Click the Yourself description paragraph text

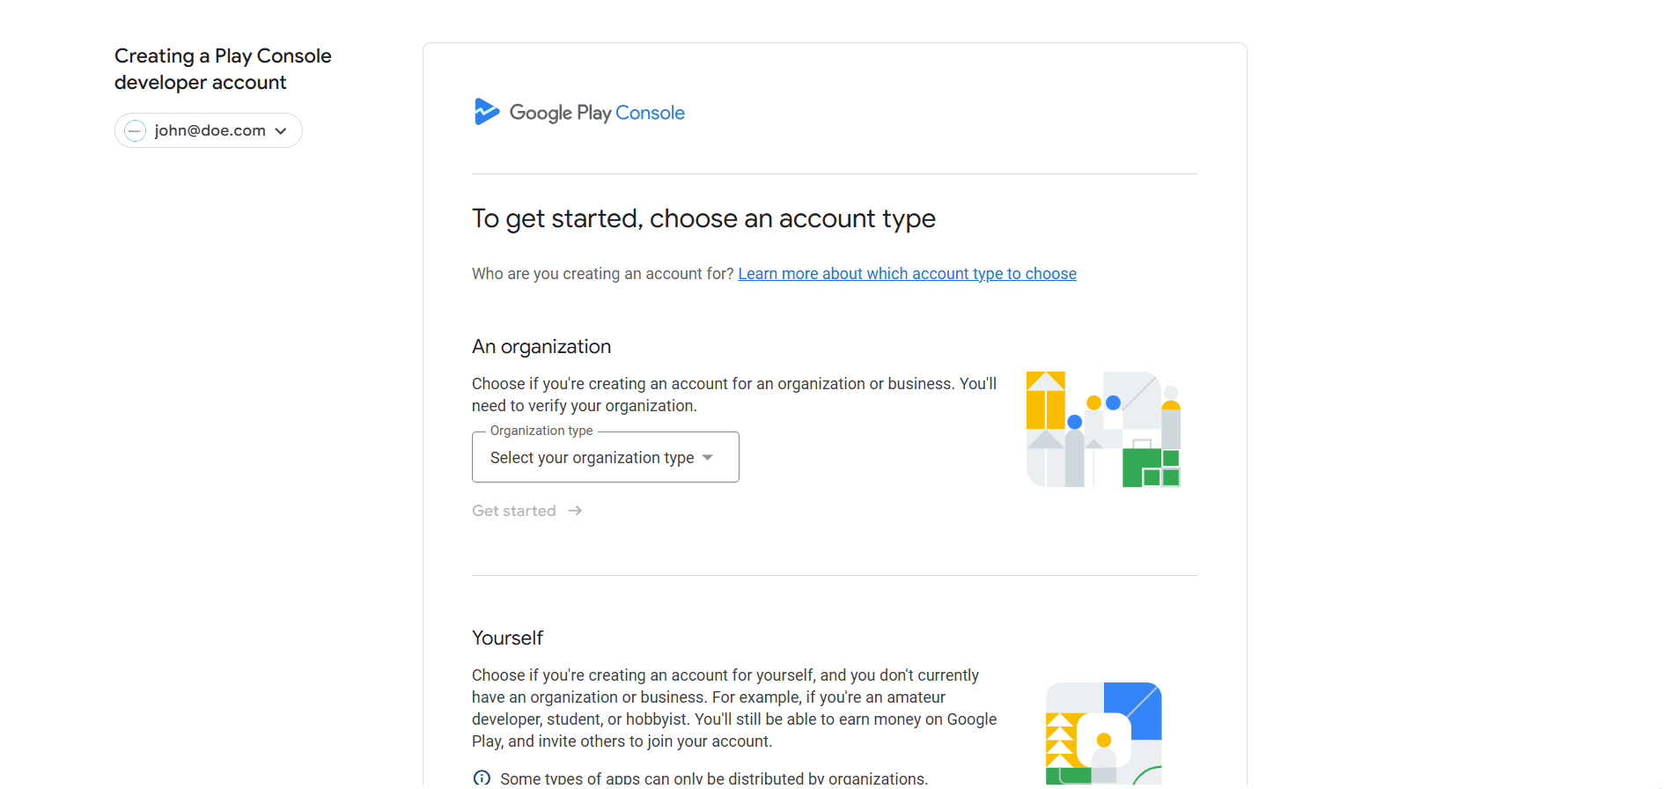(x=734, y=708)
